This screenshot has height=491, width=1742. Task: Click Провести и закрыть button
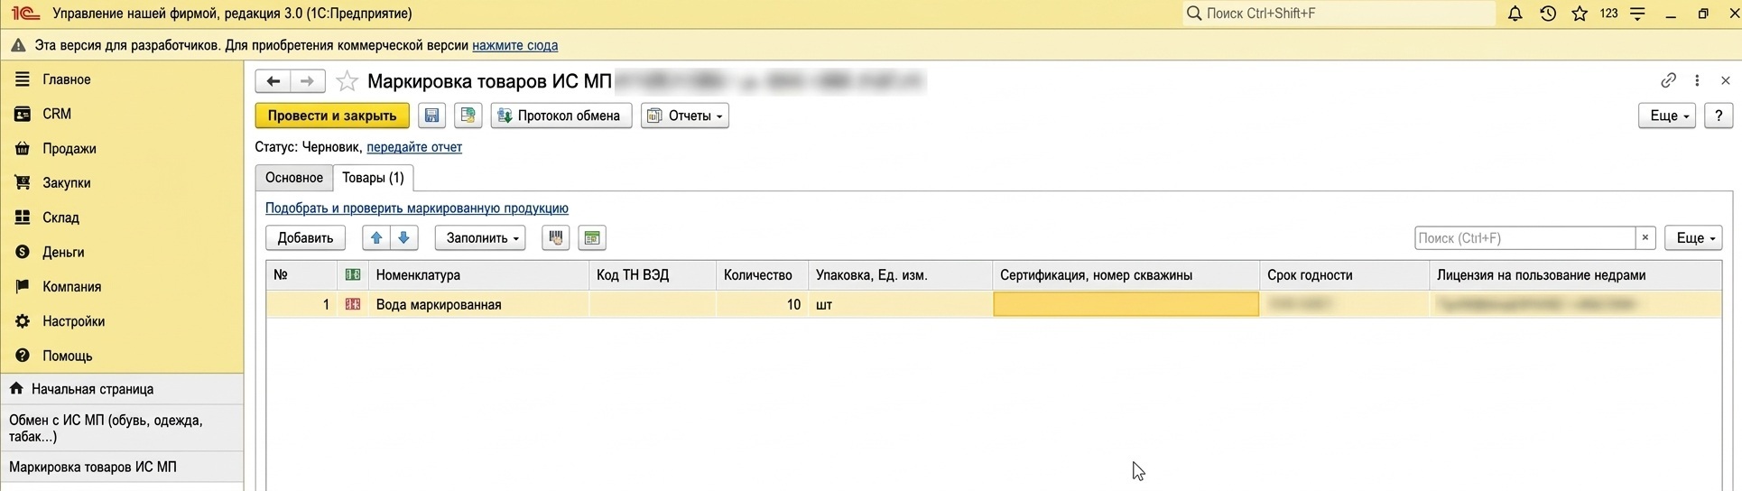pos(332,116)
